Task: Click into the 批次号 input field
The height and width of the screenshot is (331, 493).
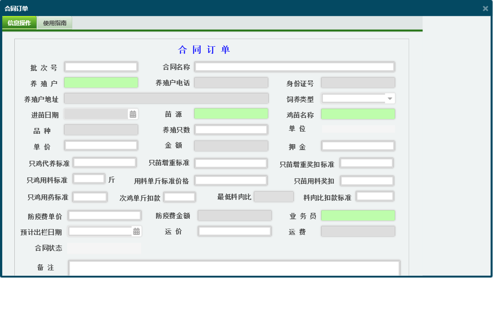Action: [101, 66]
